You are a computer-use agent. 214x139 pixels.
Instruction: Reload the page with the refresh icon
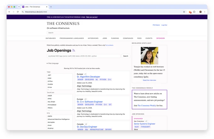[18, 12]
